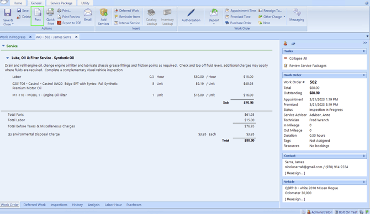
Task: Open the Other Charge dropdown arrow
Action: point(284,17)
